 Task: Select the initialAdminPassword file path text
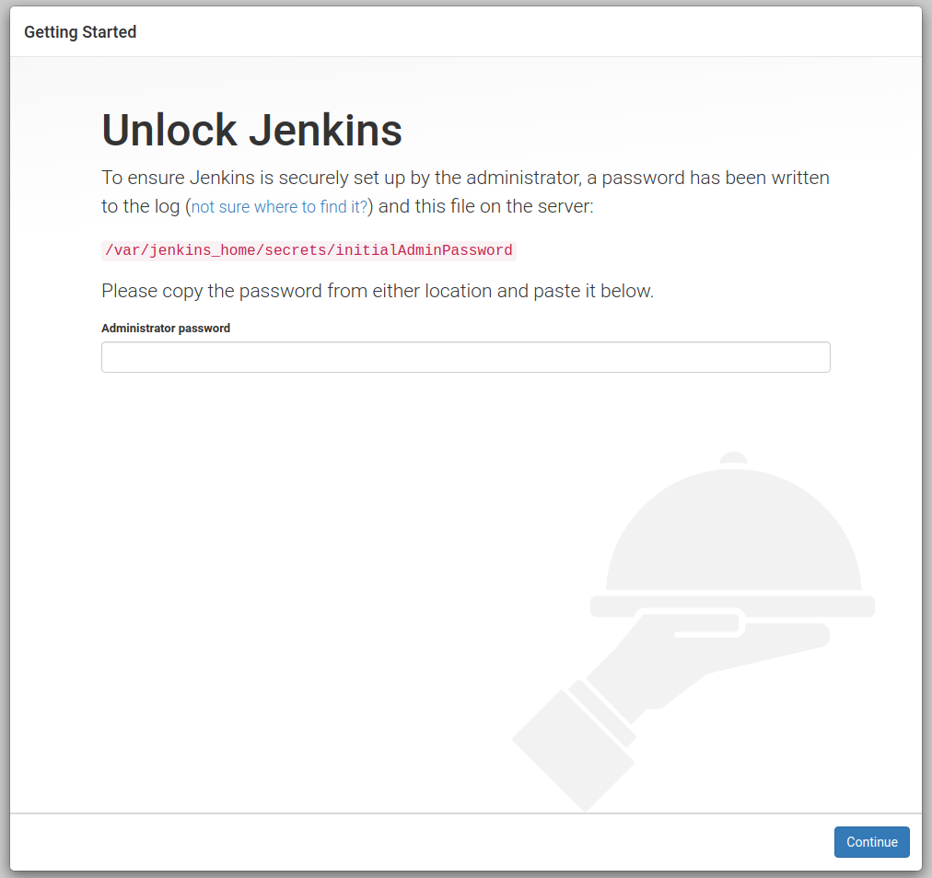(307, 250)
